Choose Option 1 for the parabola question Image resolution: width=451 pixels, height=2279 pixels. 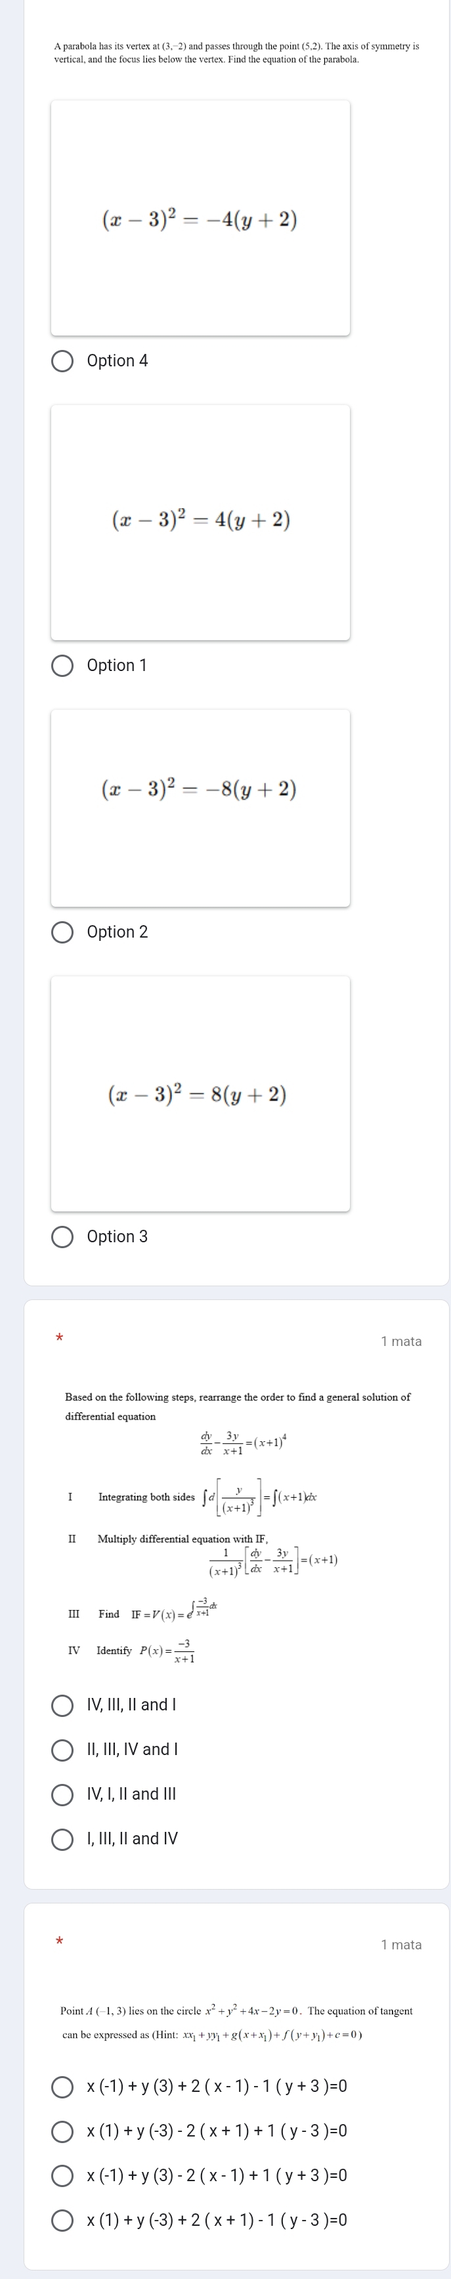(x=62, y=665)
